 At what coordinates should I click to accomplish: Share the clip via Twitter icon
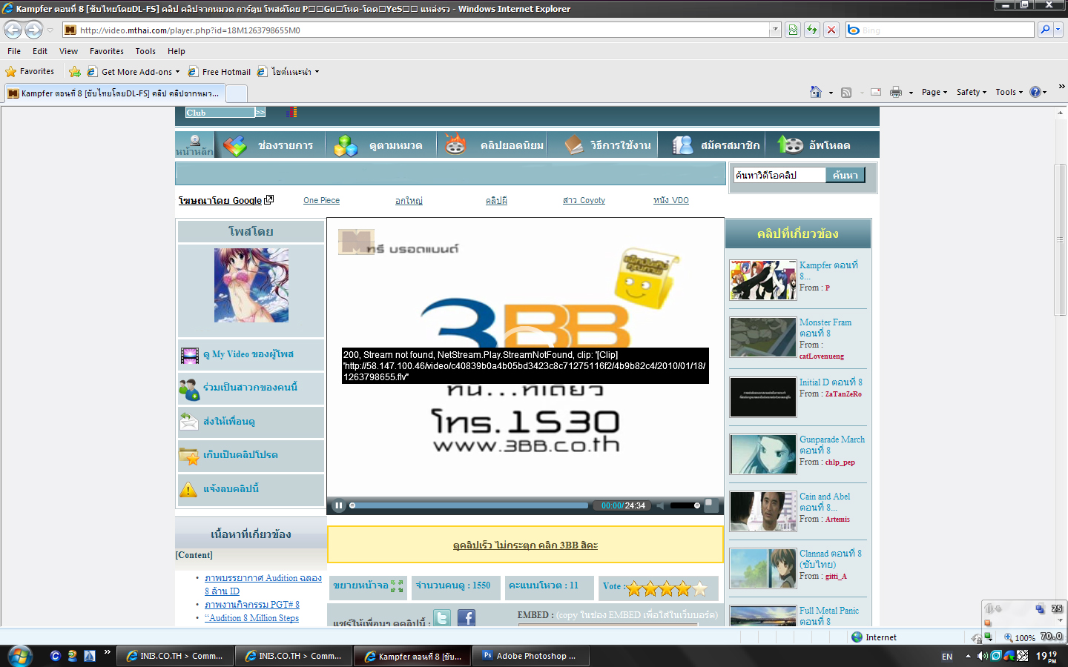pos(442,618)
